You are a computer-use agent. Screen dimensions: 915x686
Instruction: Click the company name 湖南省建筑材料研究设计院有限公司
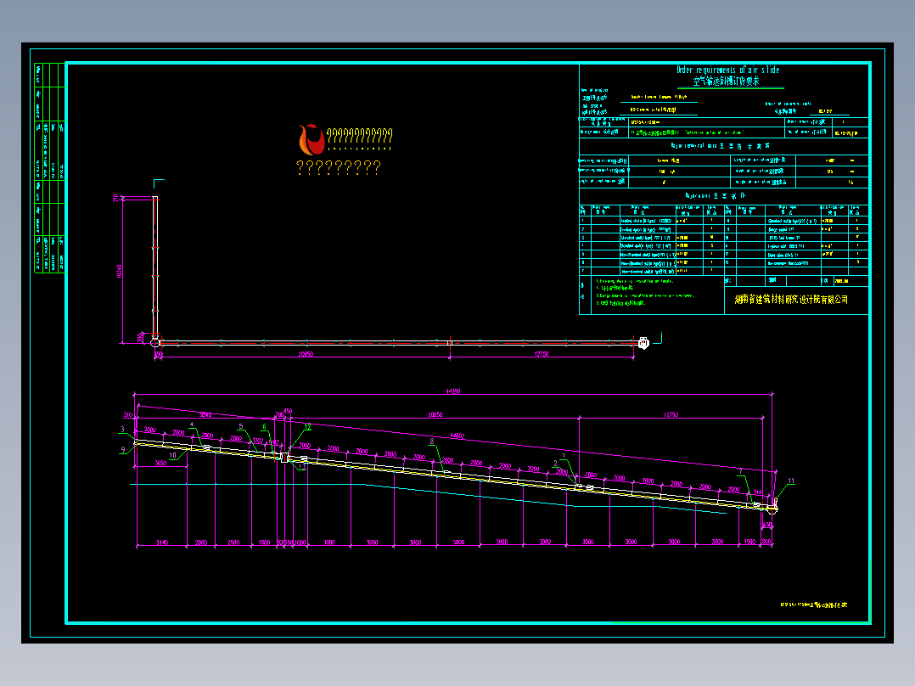click(x=791, y=300)
